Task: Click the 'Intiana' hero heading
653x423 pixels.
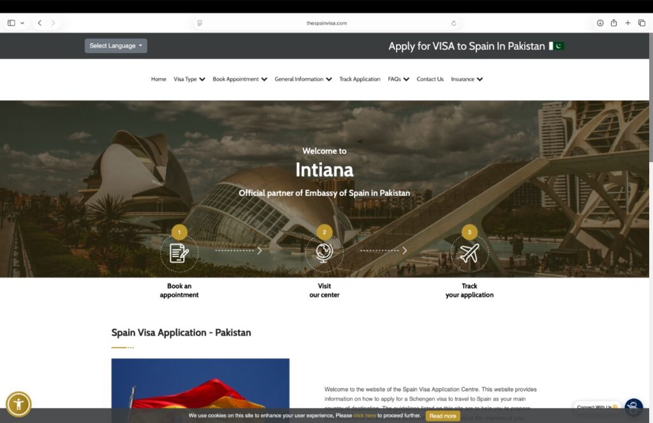Action: tap(325, 170)
